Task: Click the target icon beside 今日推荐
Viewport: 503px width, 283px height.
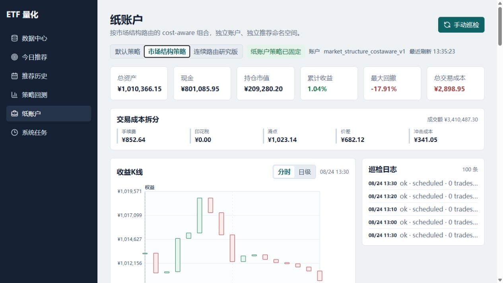Action: pyautogui.click(x=14, y=57)
